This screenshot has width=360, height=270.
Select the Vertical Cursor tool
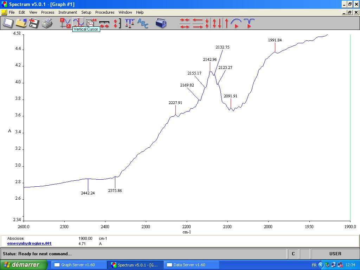pyautogui.click(x=78, y=23)
